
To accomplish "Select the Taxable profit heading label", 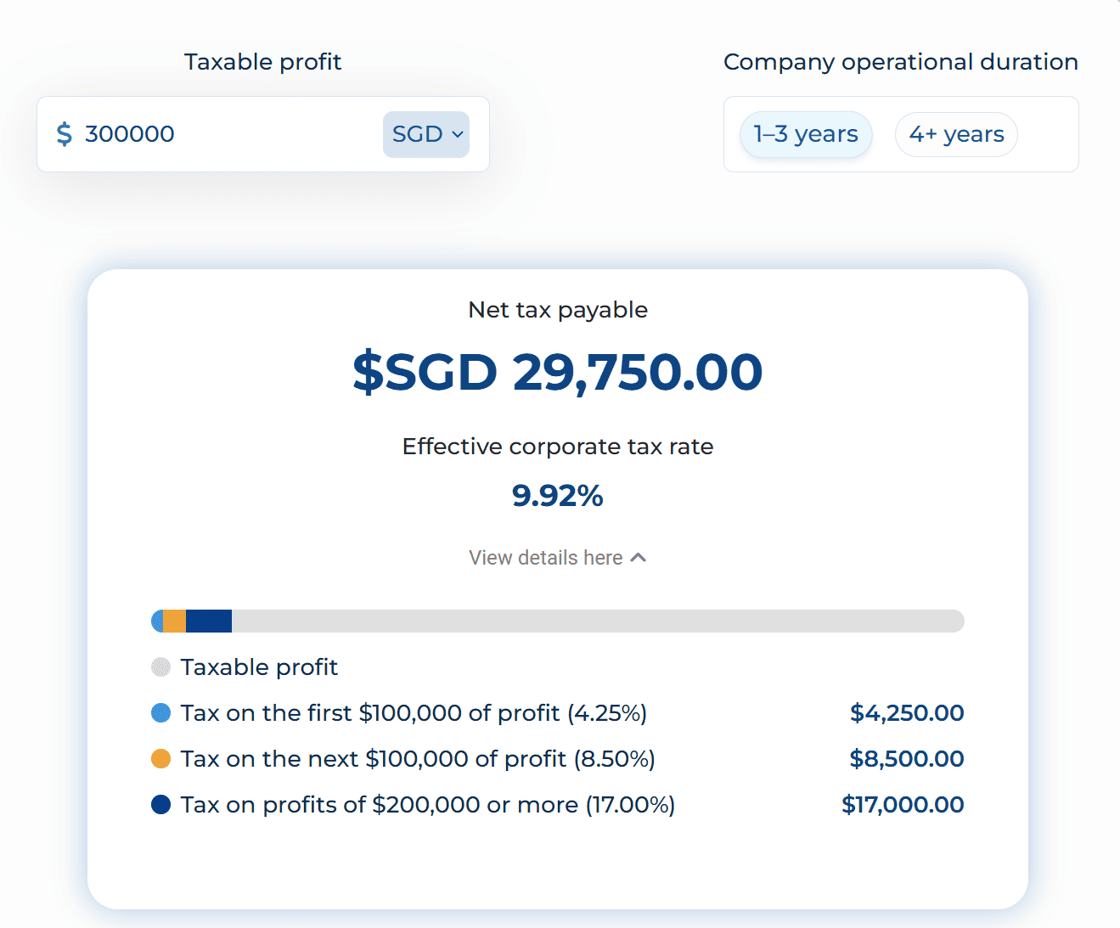I will tap(262, 61).
